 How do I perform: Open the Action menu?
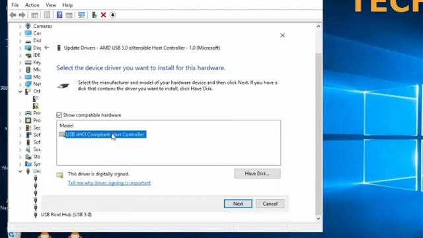click(x=32, y=5)
